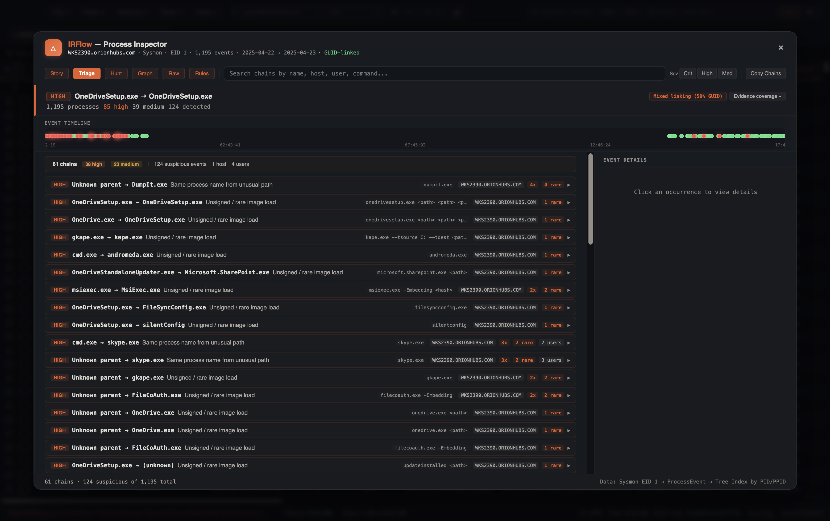The width and height of the screenshot is (830, 521).
Task: Expand the cmd.exe → skype.exe chain arrow
Action: 569,343
